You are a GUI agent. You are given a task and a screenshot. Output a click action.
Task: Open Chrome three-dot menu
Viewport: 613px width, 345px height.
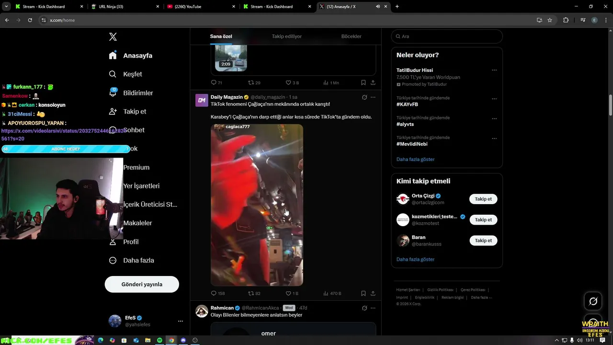[x=606, y=20]
